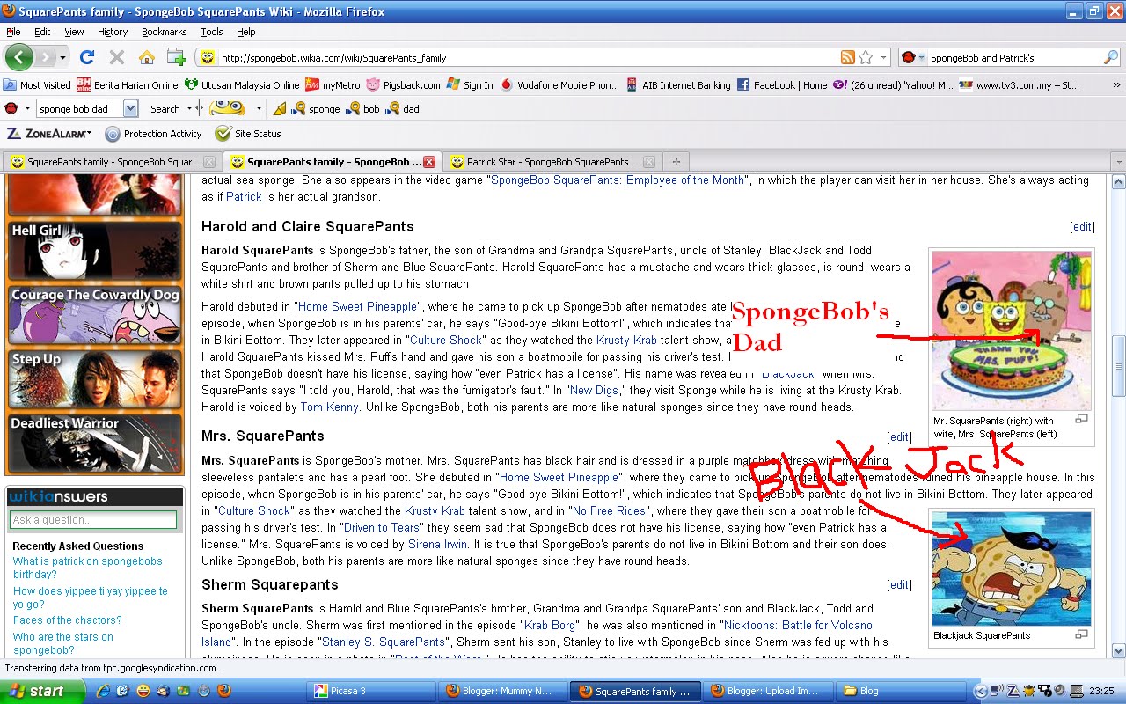Open the Courage The Cowardly Dog banner
The image size is (1126, 704).
[94, 315]
